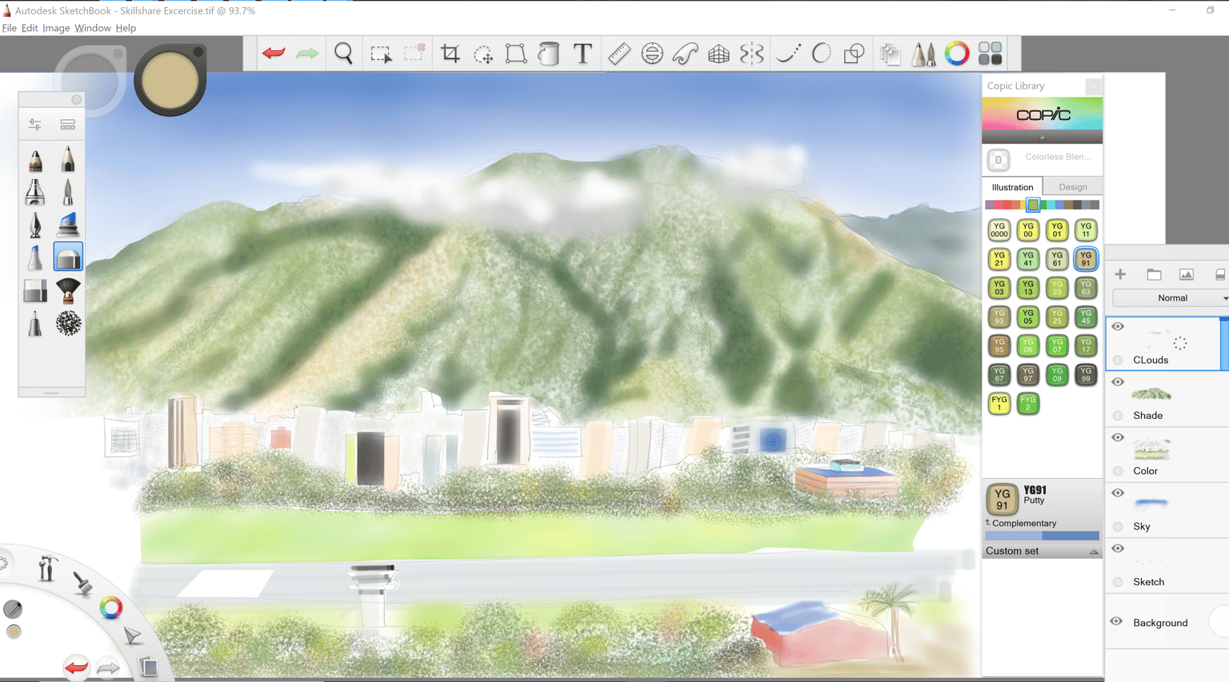Select the Text tool
Image resolution: width=1229 pixels, height=682 pixels.
tap(582, 54)
